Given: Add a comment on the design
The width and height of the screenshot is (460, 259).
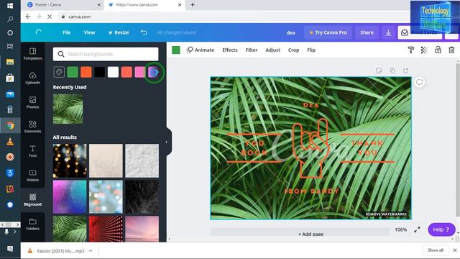Looking at the screenshot, I should (x=419, y=82).
